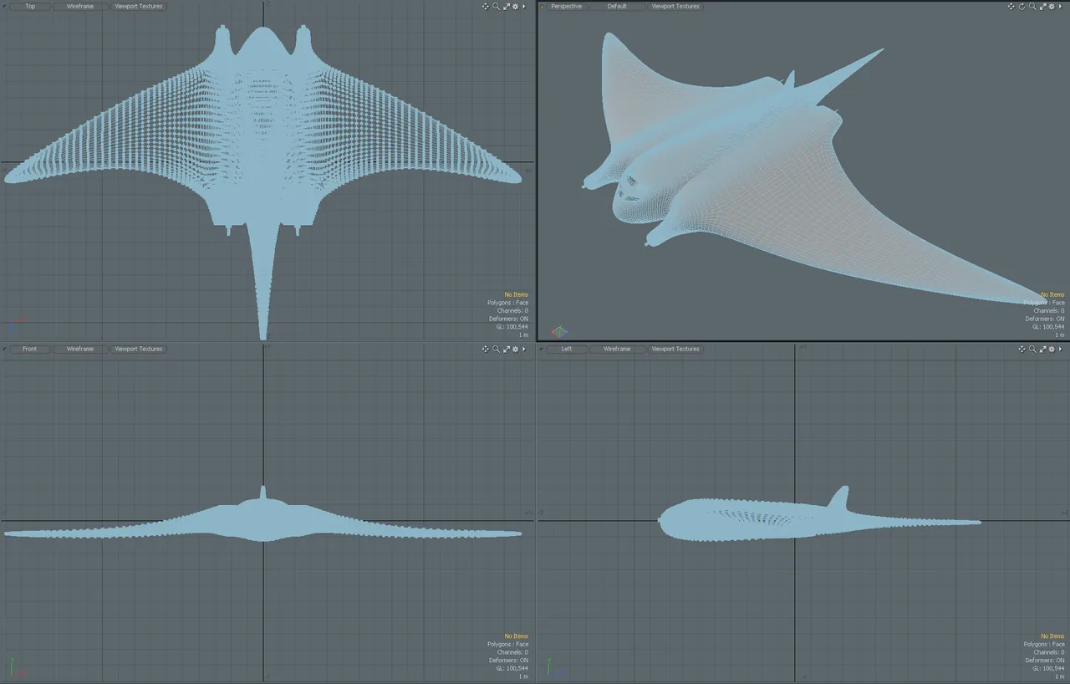Click the pan icon in Top viewport
Viewport: 1070px width, 684px height.
[x=486, y=6]
